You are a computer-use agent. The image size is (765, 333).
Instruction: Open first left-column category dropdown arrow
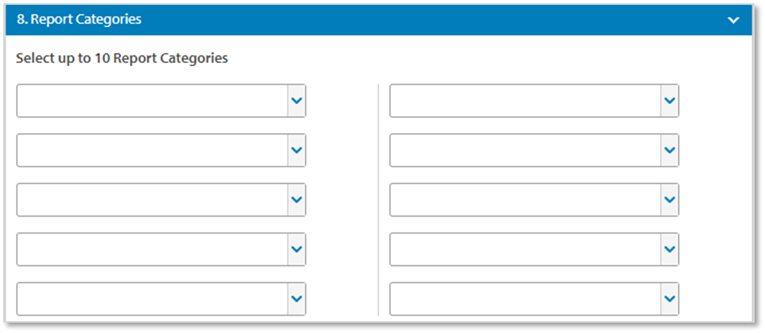point(297,100)
